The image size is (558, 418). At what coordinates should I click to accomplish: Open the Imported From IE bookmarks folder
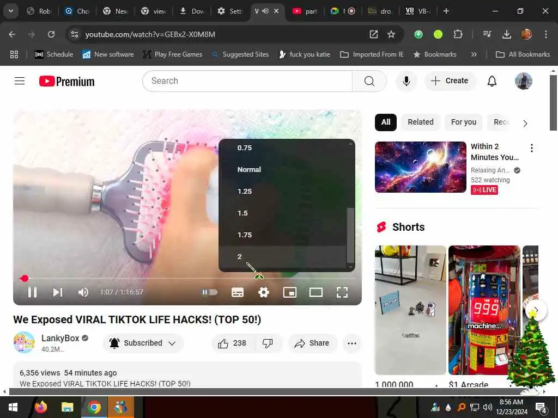click(372, 54)
